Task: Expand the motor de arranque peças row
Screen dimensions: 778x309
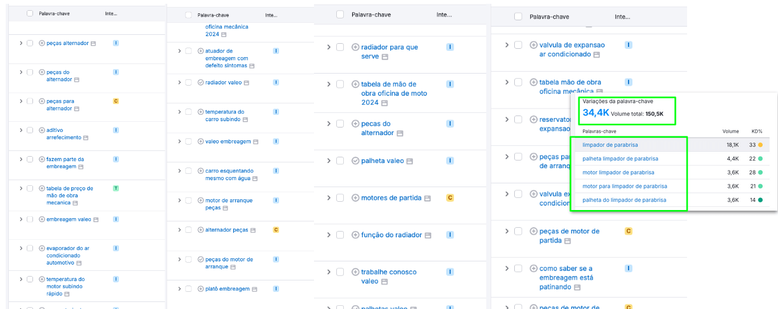Action: coord(180,201)
